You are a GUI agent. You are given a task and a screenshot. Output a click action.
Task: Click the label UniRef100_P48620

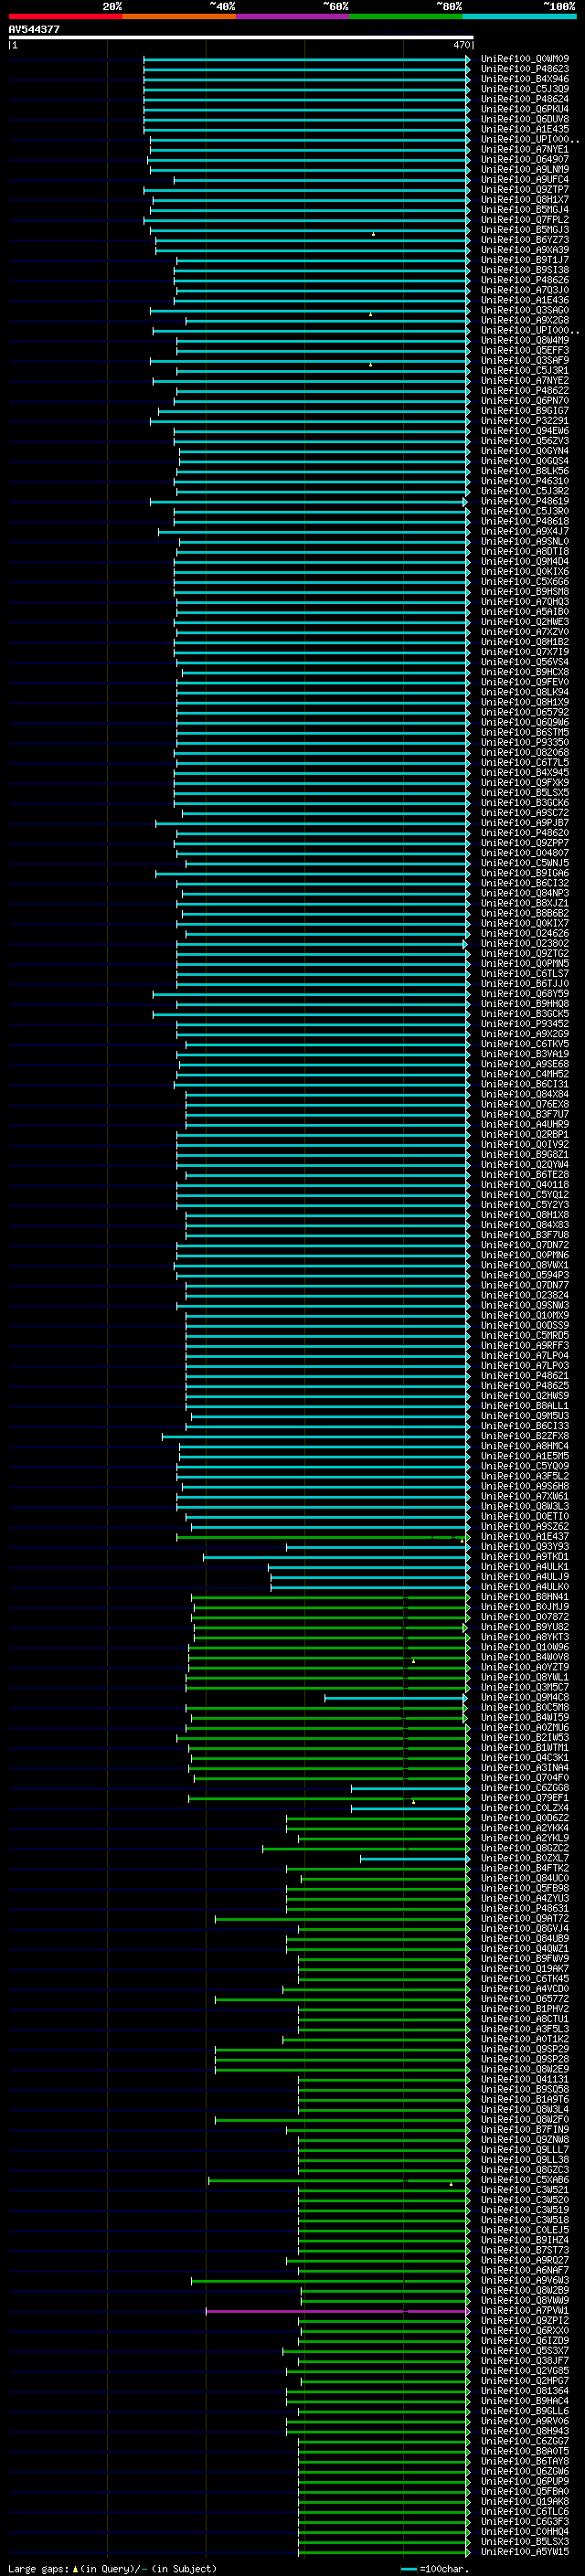pyautogui.click(x=525, y=833)
